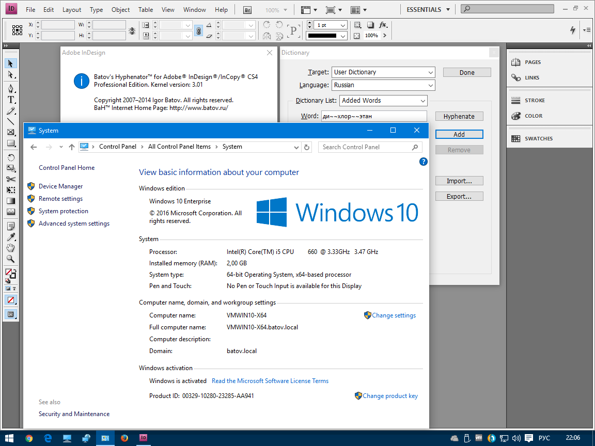
Task: Click Change product key link
Action: pyautogui.click(x=390, y=396)
